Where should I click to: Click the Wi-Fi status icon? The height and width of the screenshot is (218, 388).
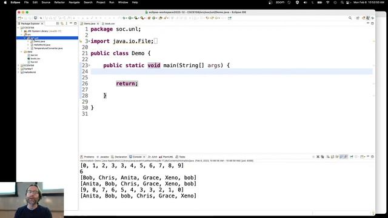327,2
